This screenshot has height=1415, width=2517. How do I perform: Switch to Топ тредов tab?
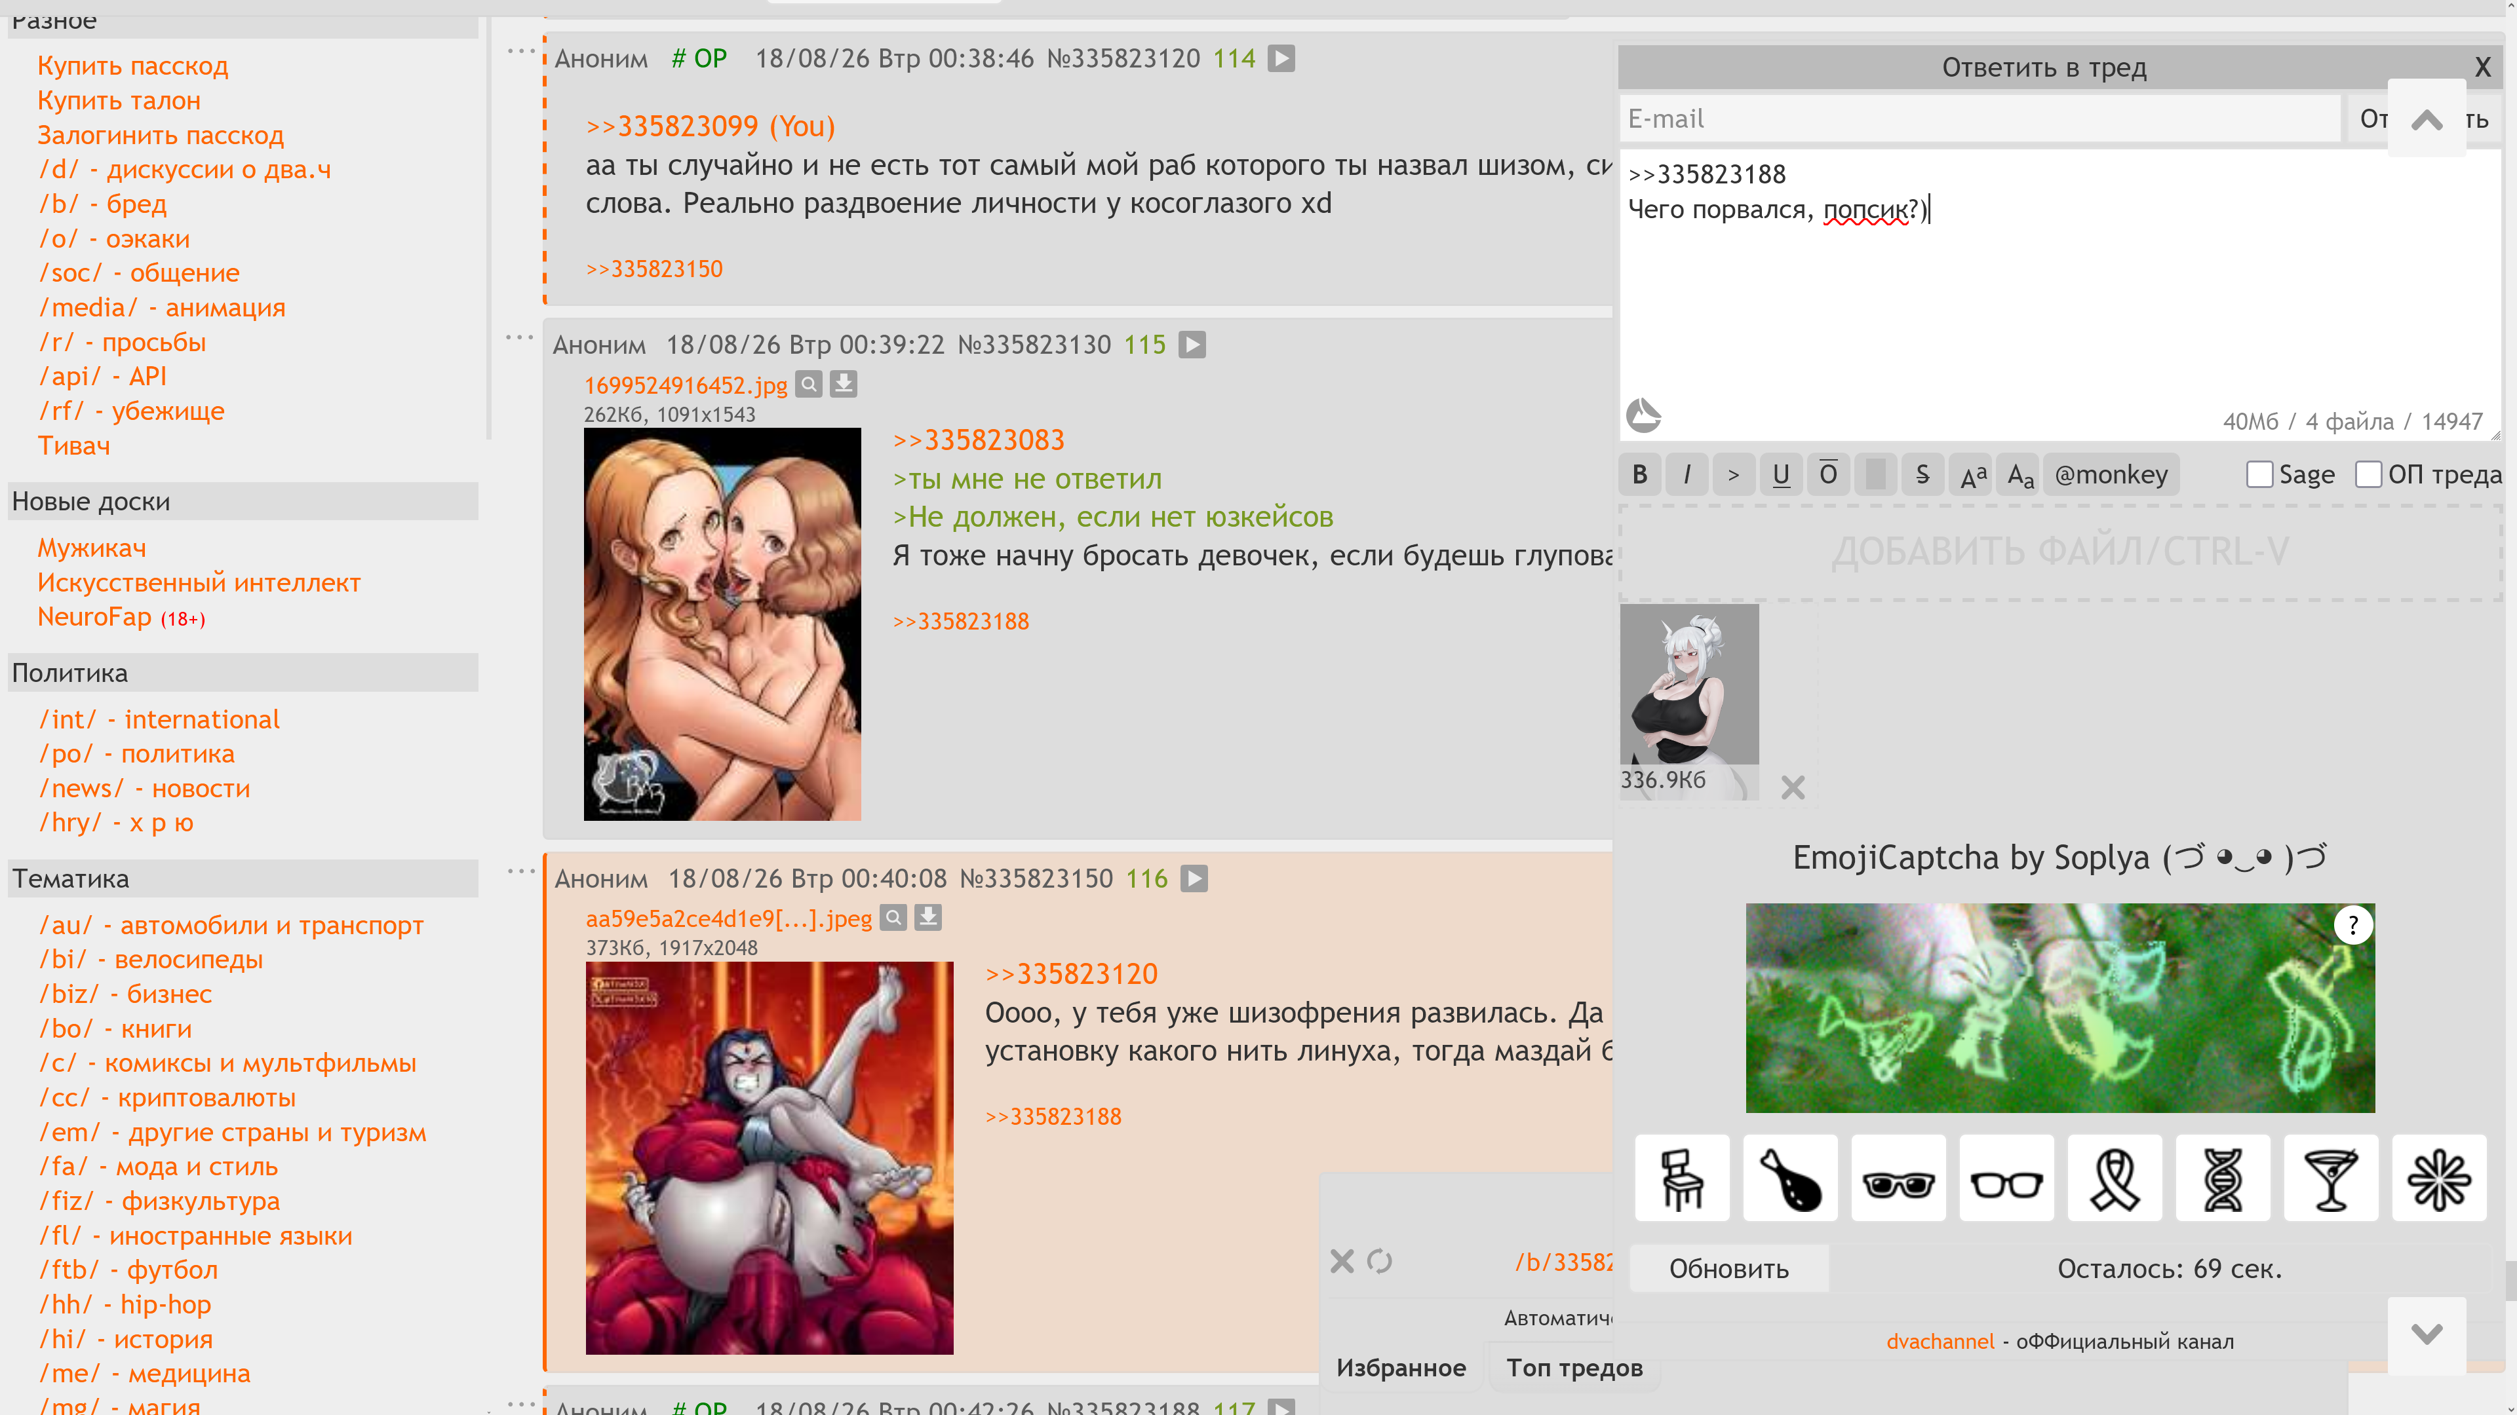pyautogui.click(x=1574, y=1368)
